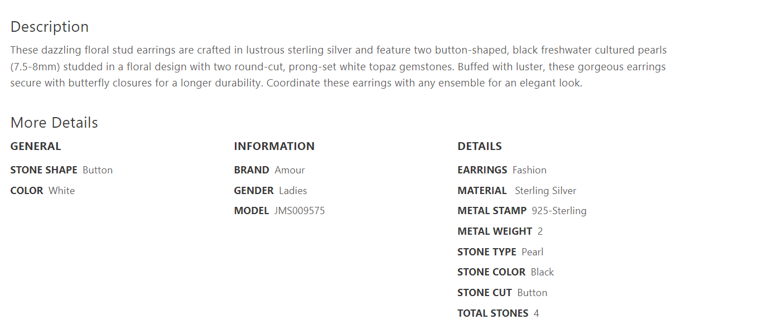The width and height of the screenshot is (763, 334).
Task: Select the Stone Shape value Button
Action: pos(98,170)
